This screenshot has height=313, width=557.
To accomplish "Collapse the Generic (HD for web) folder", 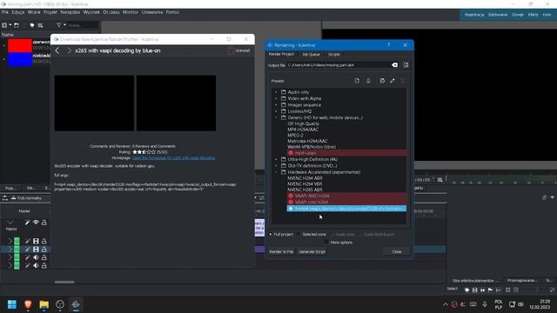I will coord(276,117).
